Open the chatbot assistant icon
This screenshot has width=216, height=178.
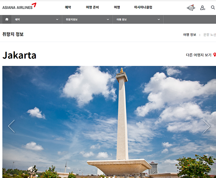point(191,8)
